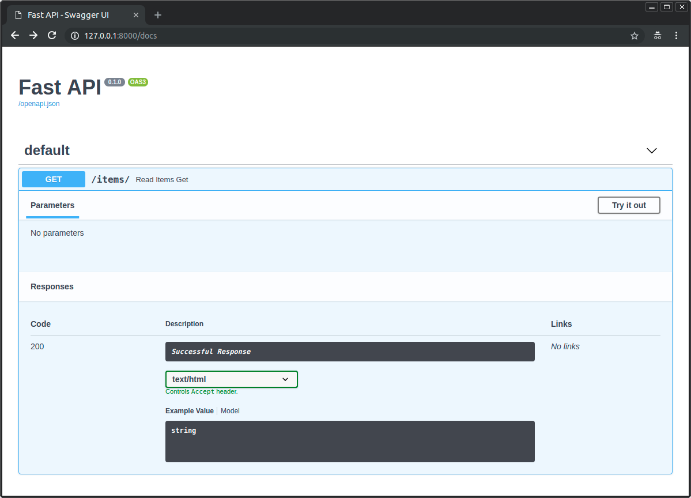Open the /openapi.json link

(x=39, y=104)
